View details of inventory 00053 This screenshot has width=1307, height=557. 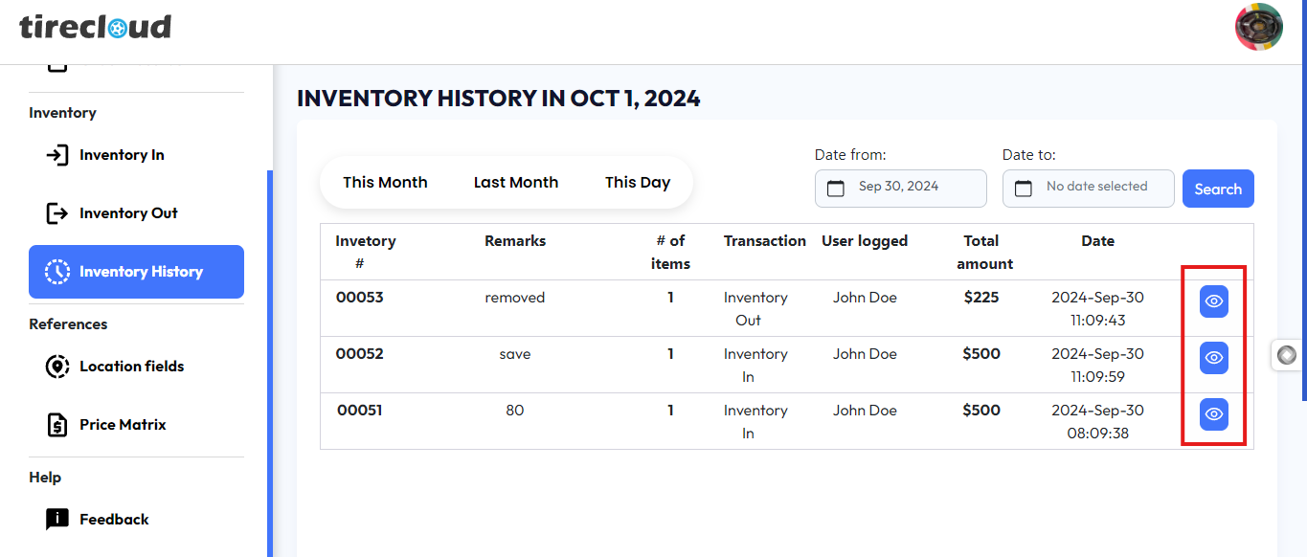click(x=1213, y=301)
